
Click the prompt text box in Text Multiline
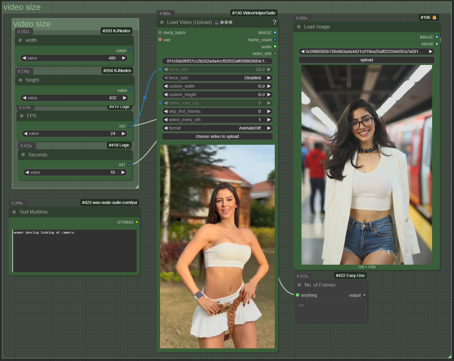(x=74, y=251)
